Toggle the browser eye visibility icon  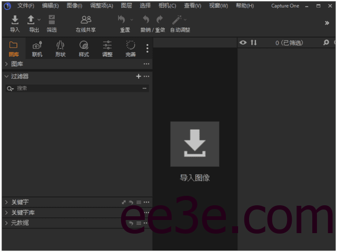click(243, 43)
